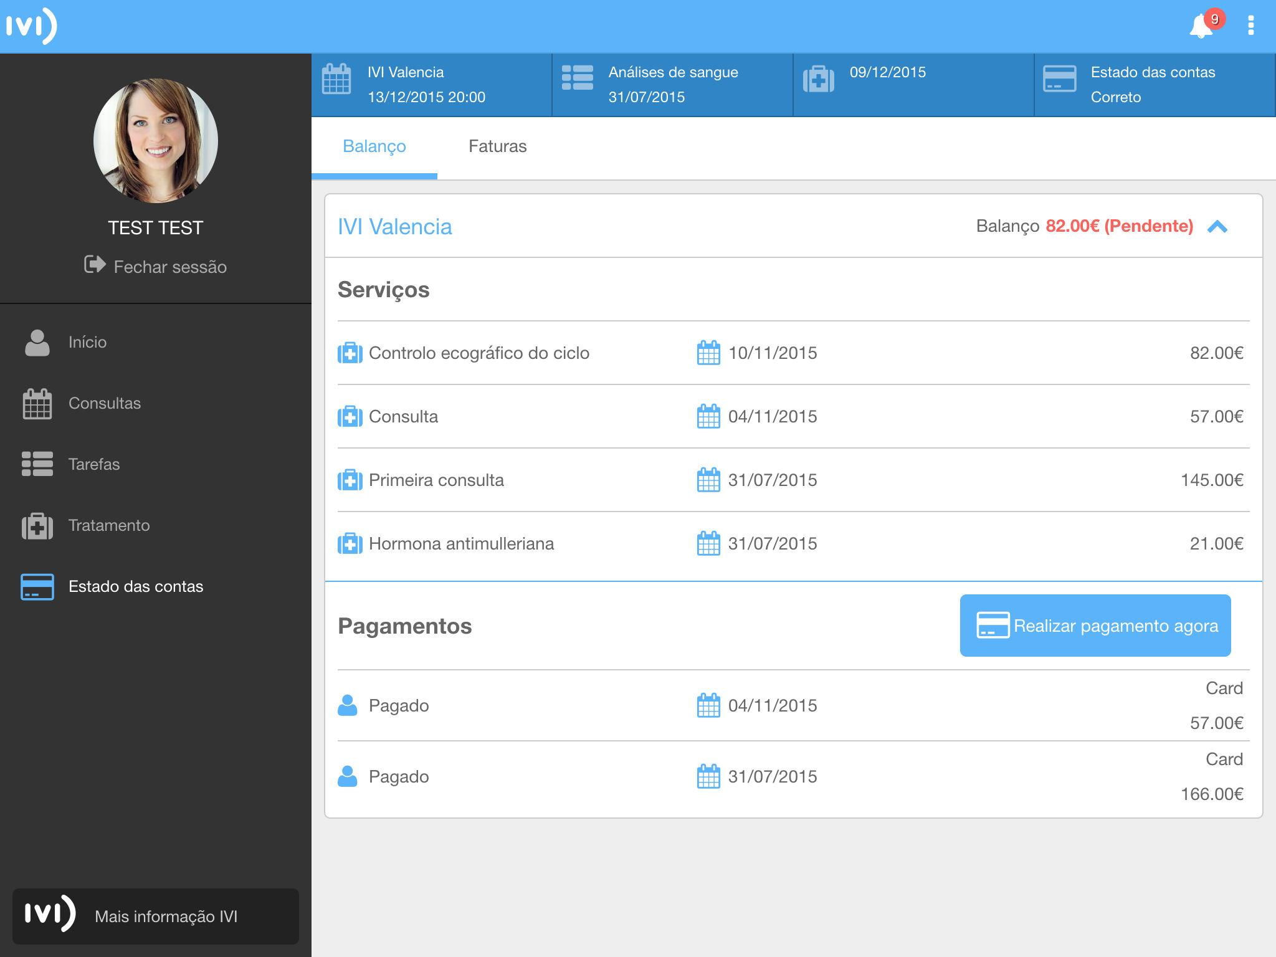Collapse the IVI Valencia balance section
The image size is (1276, 957).
click(1217, 227)
